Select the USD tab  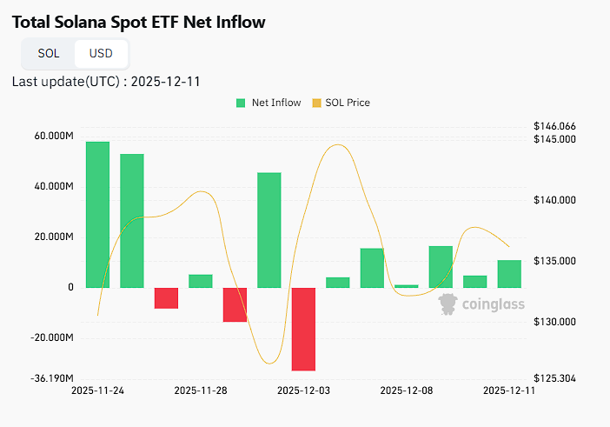pos(101,53)
